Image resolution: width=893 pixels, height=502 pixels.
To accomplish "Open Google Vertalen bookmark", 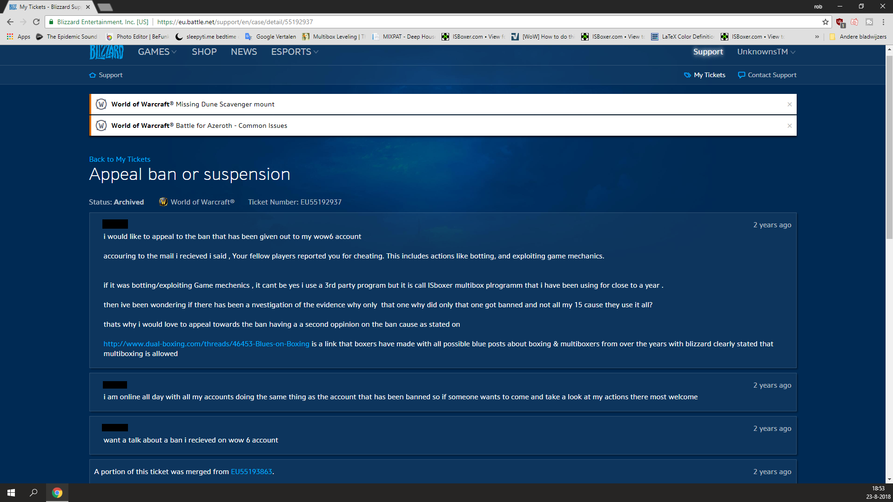I will pos(270,37).
